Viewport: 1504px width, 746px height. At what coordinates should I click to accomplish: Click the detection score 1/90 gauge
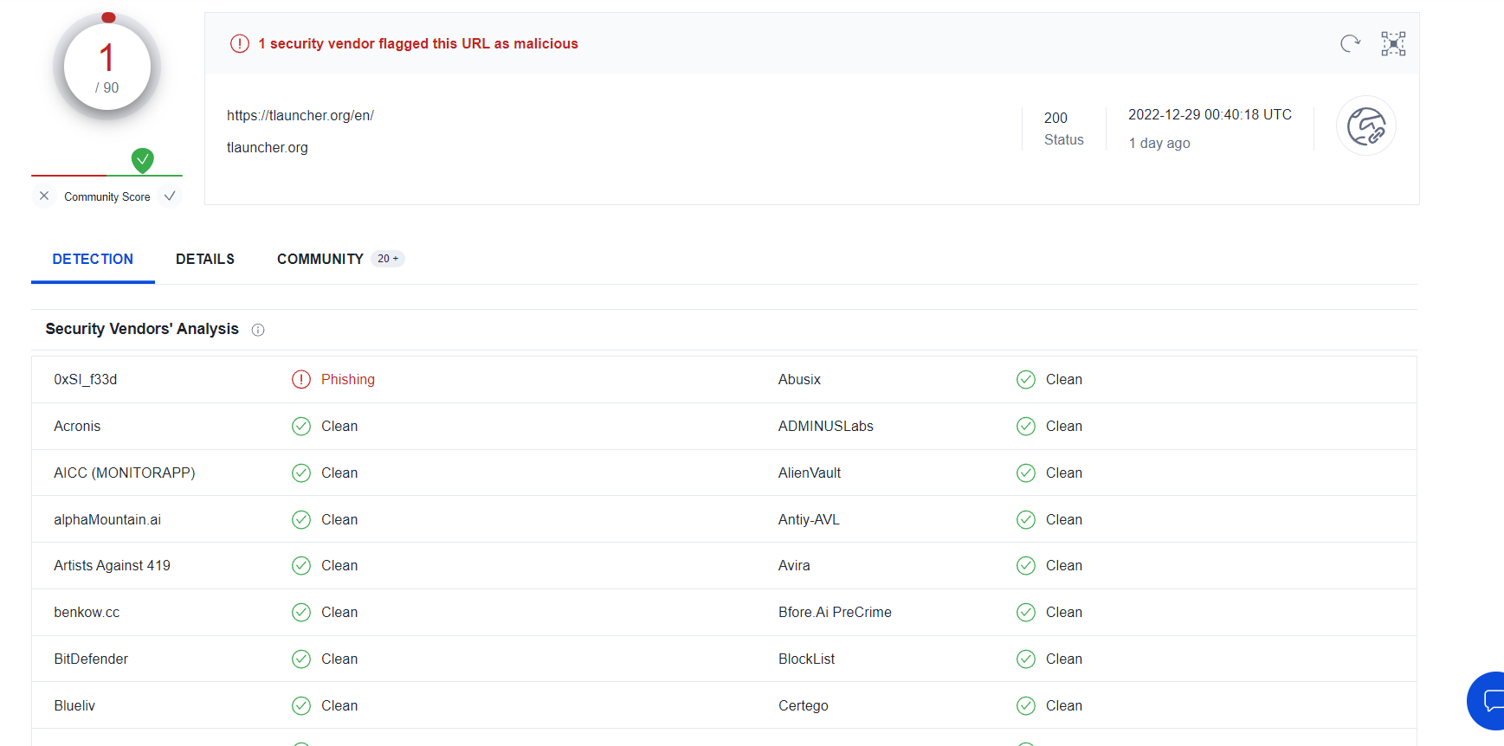[x=107, y=68]
